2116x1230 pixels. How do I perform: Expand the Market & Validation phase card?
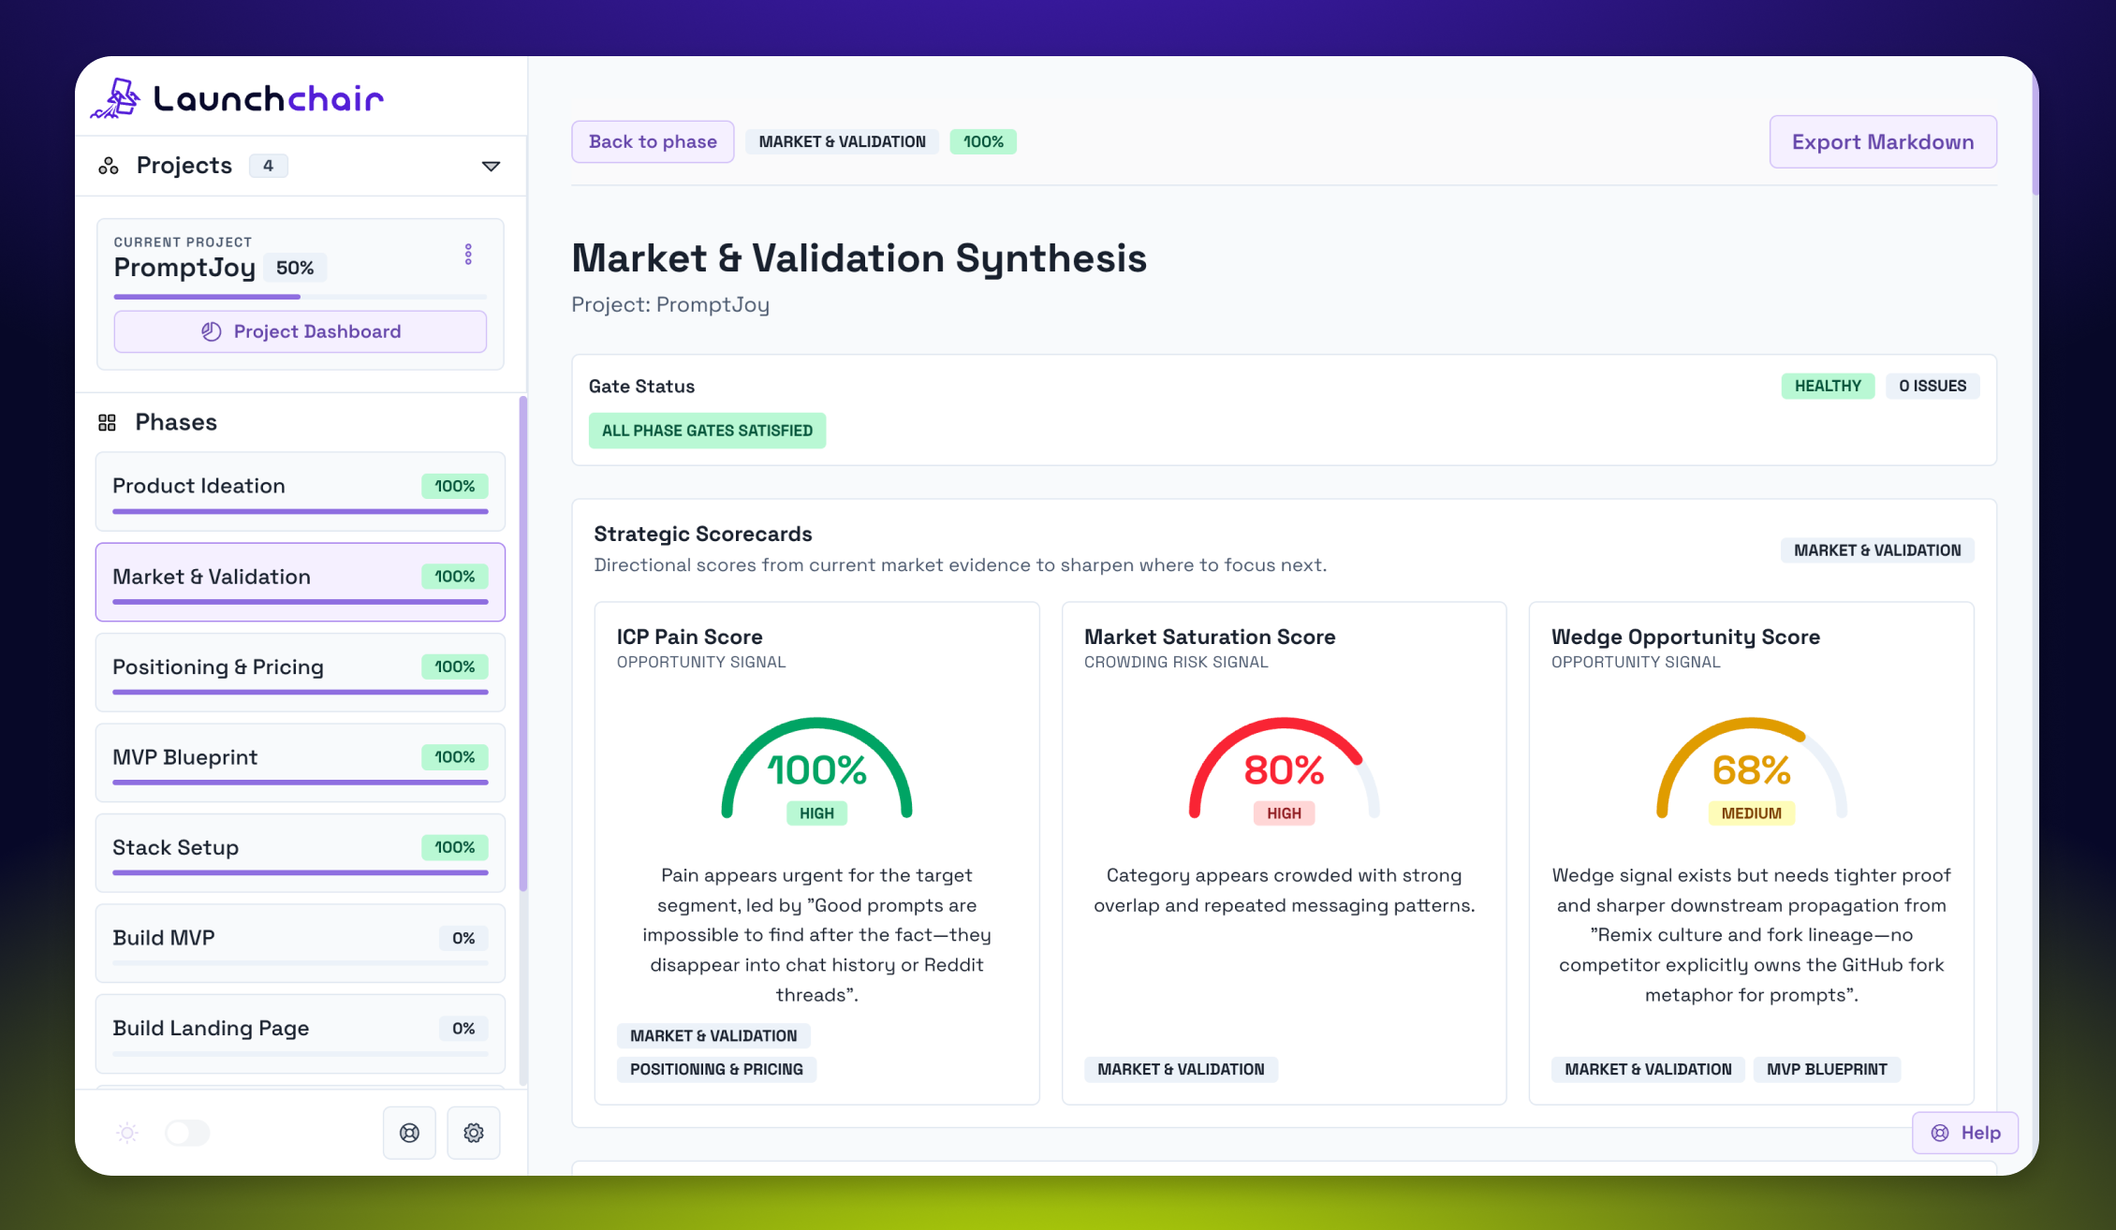pyautogui.click(x=299, y=581)
